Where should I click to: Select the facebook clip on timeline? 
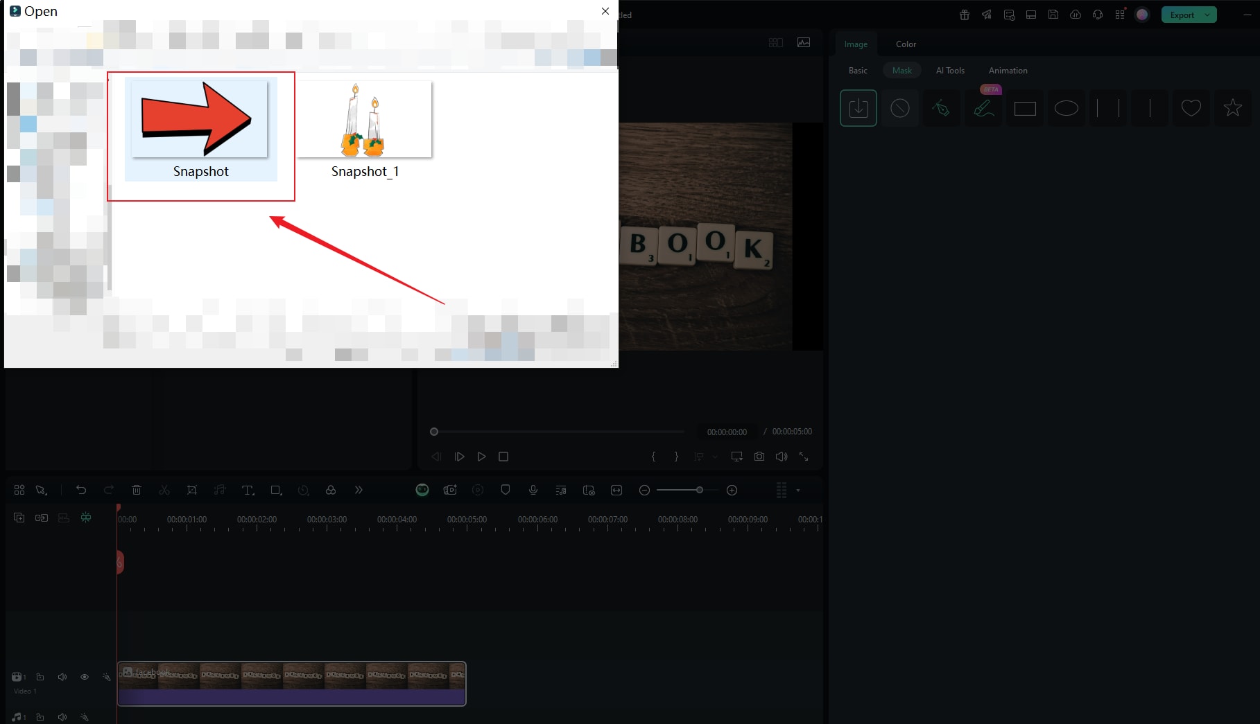point(291,684)
